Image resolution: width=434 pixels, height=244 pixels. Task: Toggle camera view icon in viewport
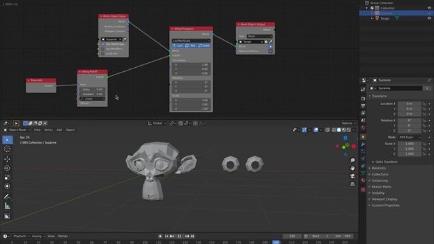pos(353,176)
